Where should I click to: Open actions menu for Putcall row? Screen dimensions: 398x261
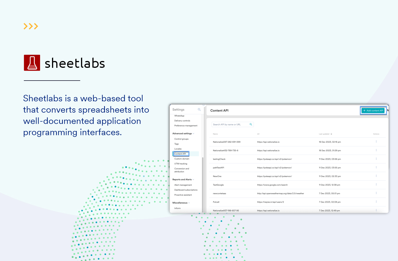point(376,202)
